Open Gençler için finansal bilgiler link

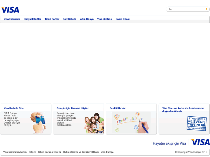click(x=73, y=108)
